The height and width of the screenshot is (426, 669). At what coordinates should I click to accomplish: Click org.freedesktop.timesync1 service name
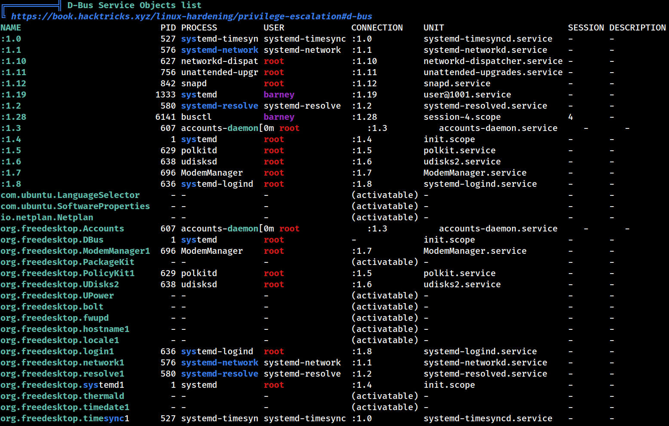(65, 418)
